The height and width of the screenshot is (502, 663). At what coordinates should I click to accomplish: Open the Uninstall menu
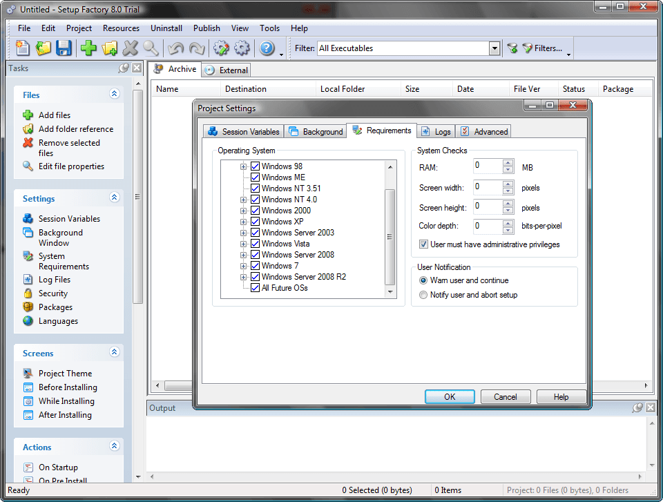pos(166,28)
